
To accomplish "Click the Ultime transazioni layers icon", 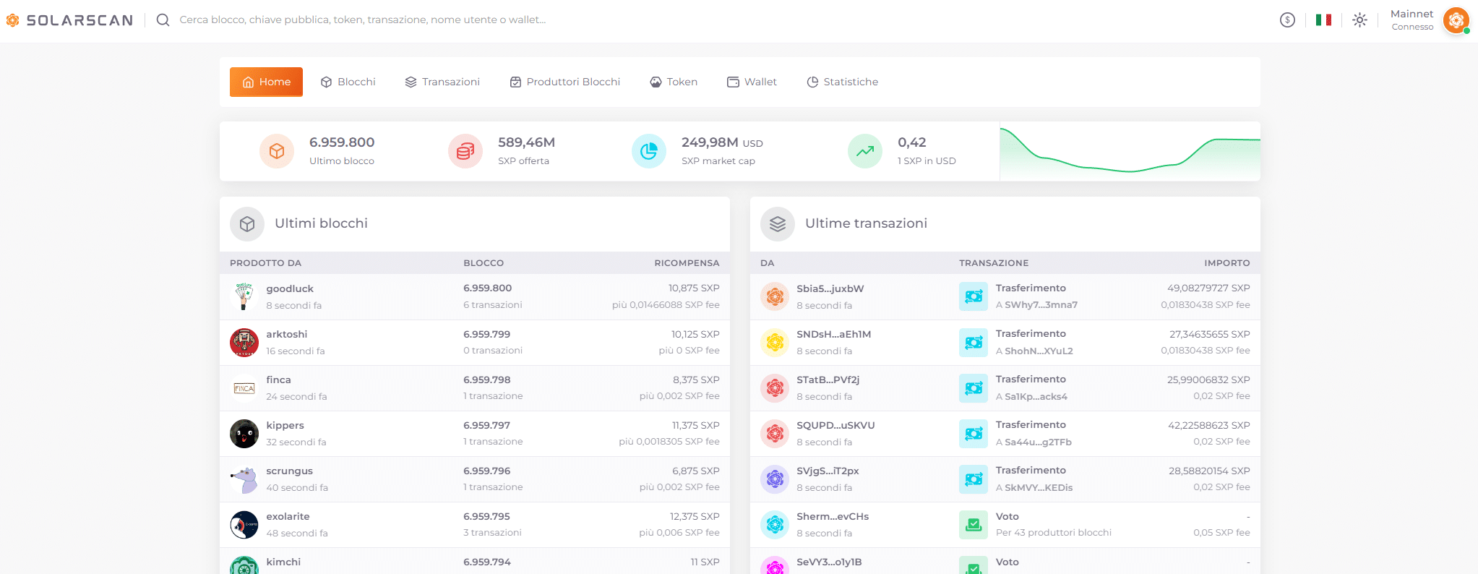I will click(x=778, y=224).
